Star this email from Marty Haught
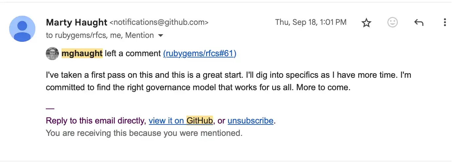 coord(366,23)
